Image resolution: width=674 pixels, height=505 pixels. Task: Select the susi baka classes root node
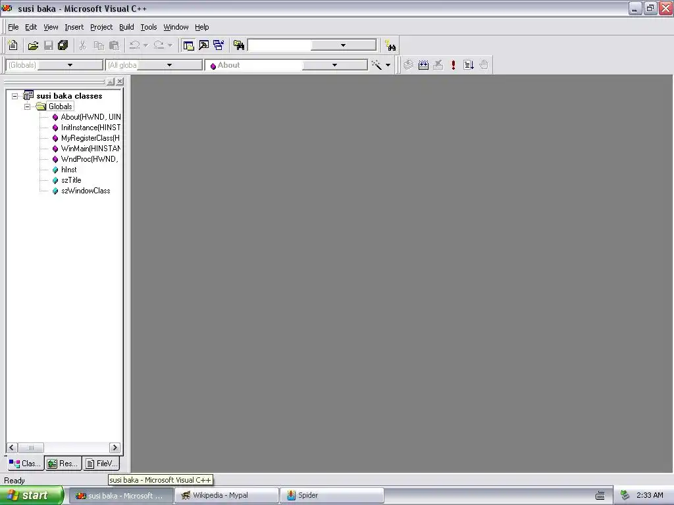coord(69,96)
